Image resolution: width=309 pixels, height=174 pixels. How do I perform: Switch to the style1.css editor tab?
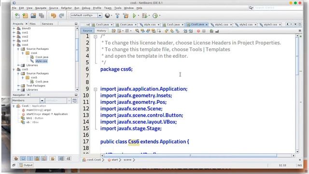point(221,25)
